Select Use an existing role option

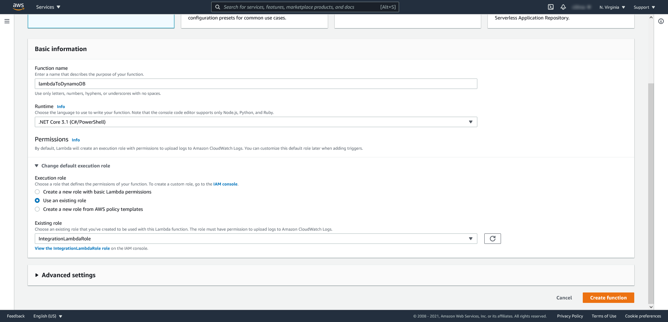(x=37, y=200)
